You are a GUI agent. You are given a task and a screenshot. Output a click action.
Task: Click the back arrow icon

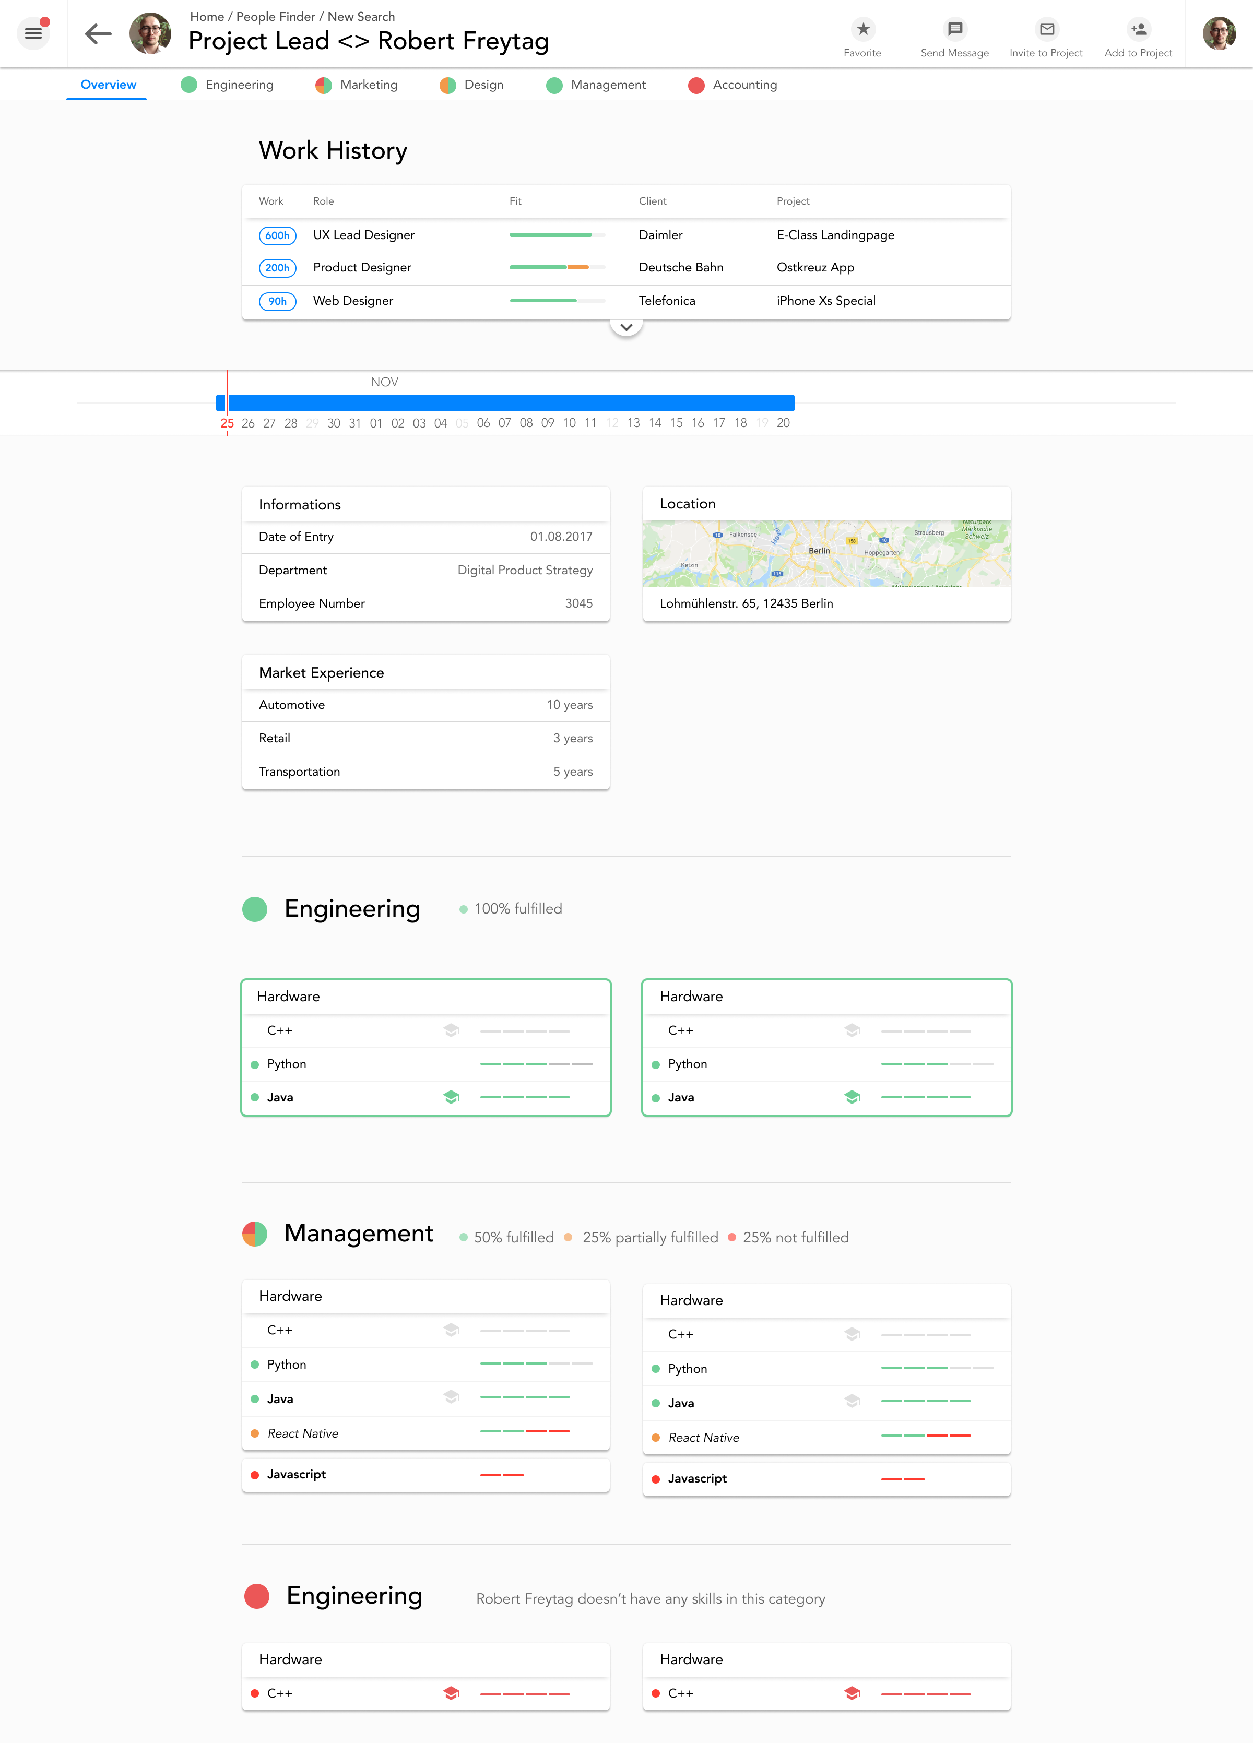coord(98,34)
